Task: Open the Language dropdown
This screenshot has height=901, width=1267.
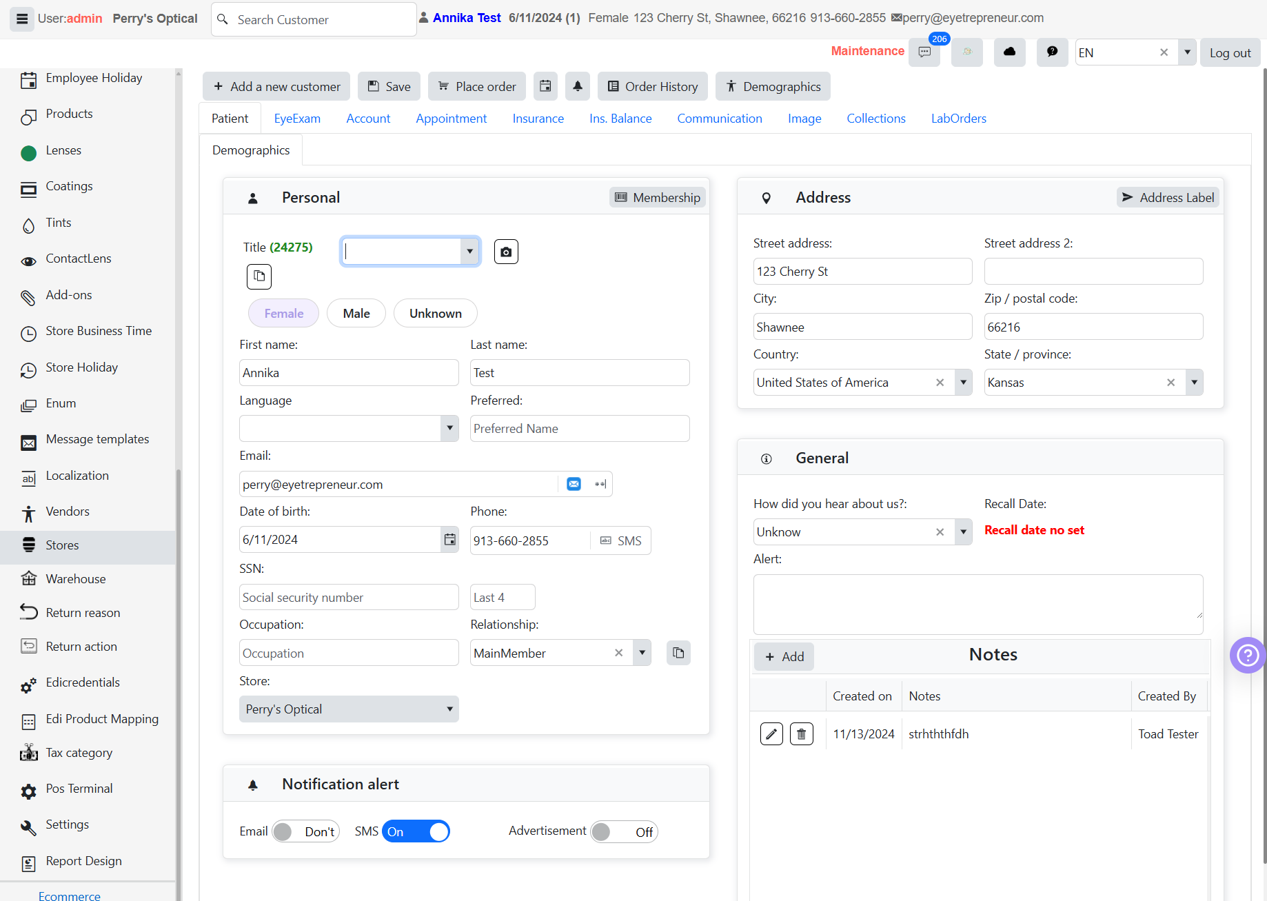Action: point(449,428)
